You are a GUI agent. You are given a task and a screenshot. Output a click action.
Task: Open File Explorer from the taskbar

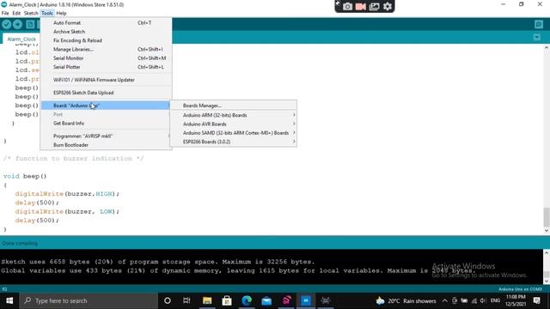(207, 300)
